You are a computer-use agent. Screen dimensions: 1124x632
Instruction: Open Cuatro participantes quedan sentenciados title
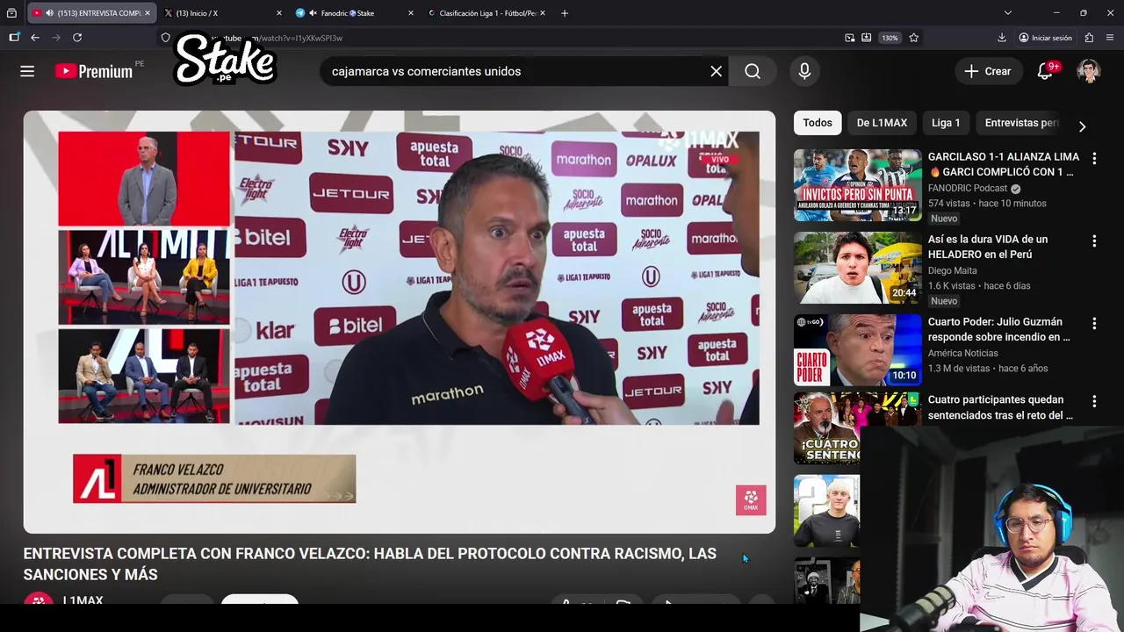pos(1000,407)
